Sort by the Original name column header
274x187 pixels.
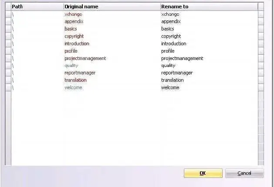coord(112,7)
